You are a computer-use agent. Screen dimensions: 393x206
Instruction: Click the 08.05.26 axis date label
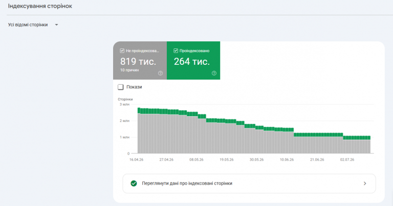click(x=196, y=160)
